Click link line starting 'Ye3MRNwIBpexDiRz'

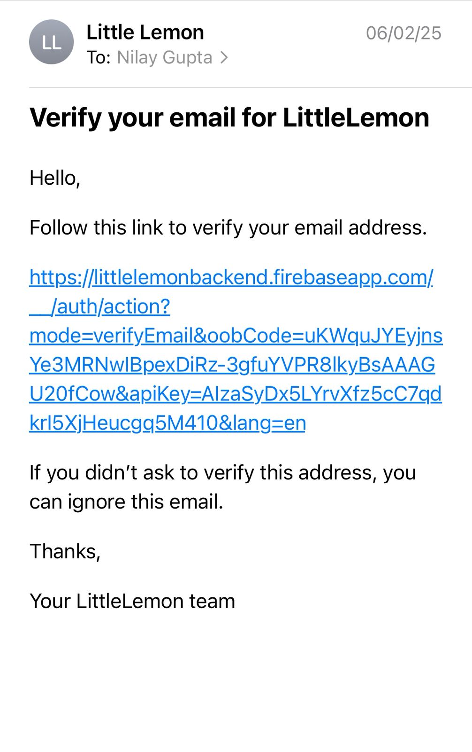pos(232,365)
